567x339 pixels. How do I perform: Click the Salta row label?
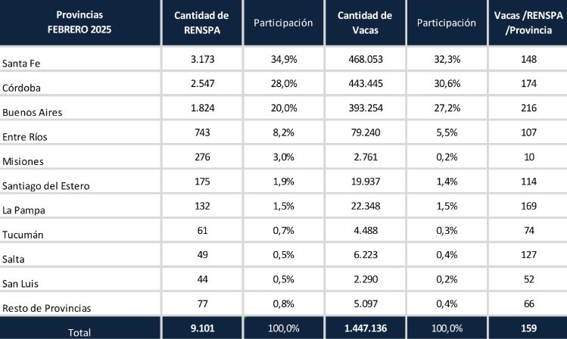pyautogui.click(x=14, y=259)
